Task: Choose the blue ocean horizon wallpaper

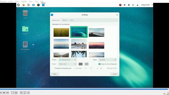Action: click(x=61, y=44)
